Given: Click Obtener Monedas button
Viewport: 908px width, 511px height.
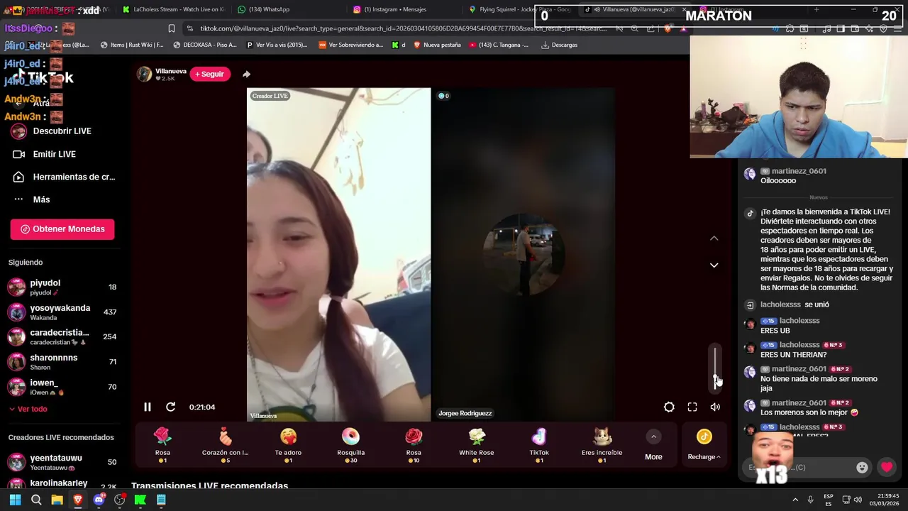Looking at the screenshot, I should 62,229.
